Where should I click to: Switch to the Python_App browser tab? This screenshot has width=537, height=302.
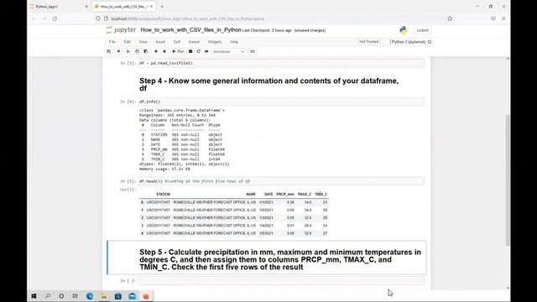coord(58,7)
